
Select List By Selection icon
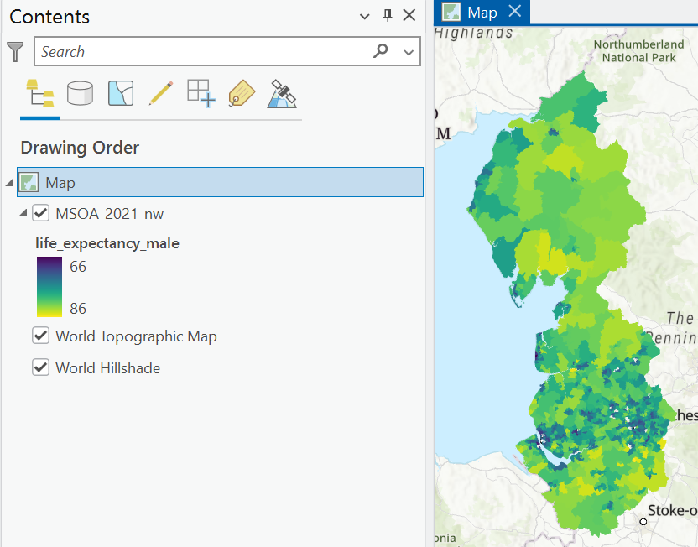click(x=121, y=93)
